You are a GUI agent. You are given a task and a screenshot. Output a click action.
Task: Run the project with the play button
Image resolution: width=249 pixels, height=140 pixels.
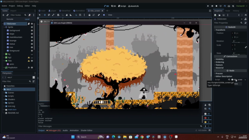pos(208,6)
